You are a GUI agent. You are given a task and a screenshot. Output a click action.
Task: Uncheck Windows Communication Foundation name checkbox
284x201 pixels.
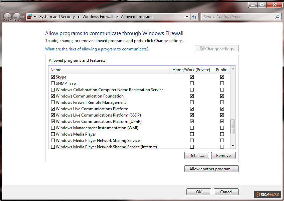(x=53, y=96)
